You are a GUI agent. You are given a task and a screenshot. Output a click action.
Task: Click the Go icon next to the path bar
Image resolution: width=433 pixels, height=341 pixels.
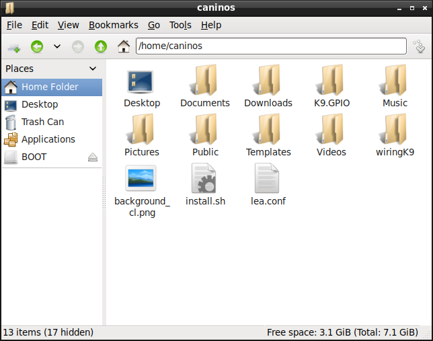click(419, 46)
